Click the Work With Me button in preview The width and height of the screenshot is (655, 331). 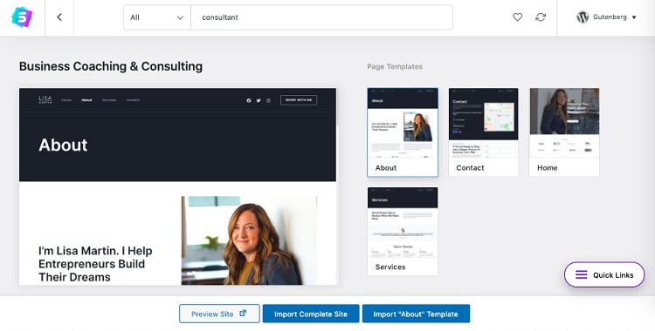(x=299, y=100)
